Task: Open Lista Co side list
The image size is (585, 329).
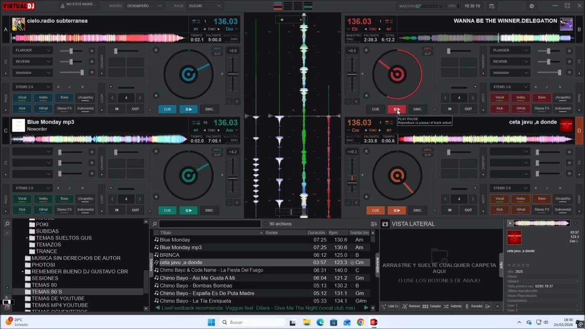Action: pyautogui.click(x=390, y=306)
